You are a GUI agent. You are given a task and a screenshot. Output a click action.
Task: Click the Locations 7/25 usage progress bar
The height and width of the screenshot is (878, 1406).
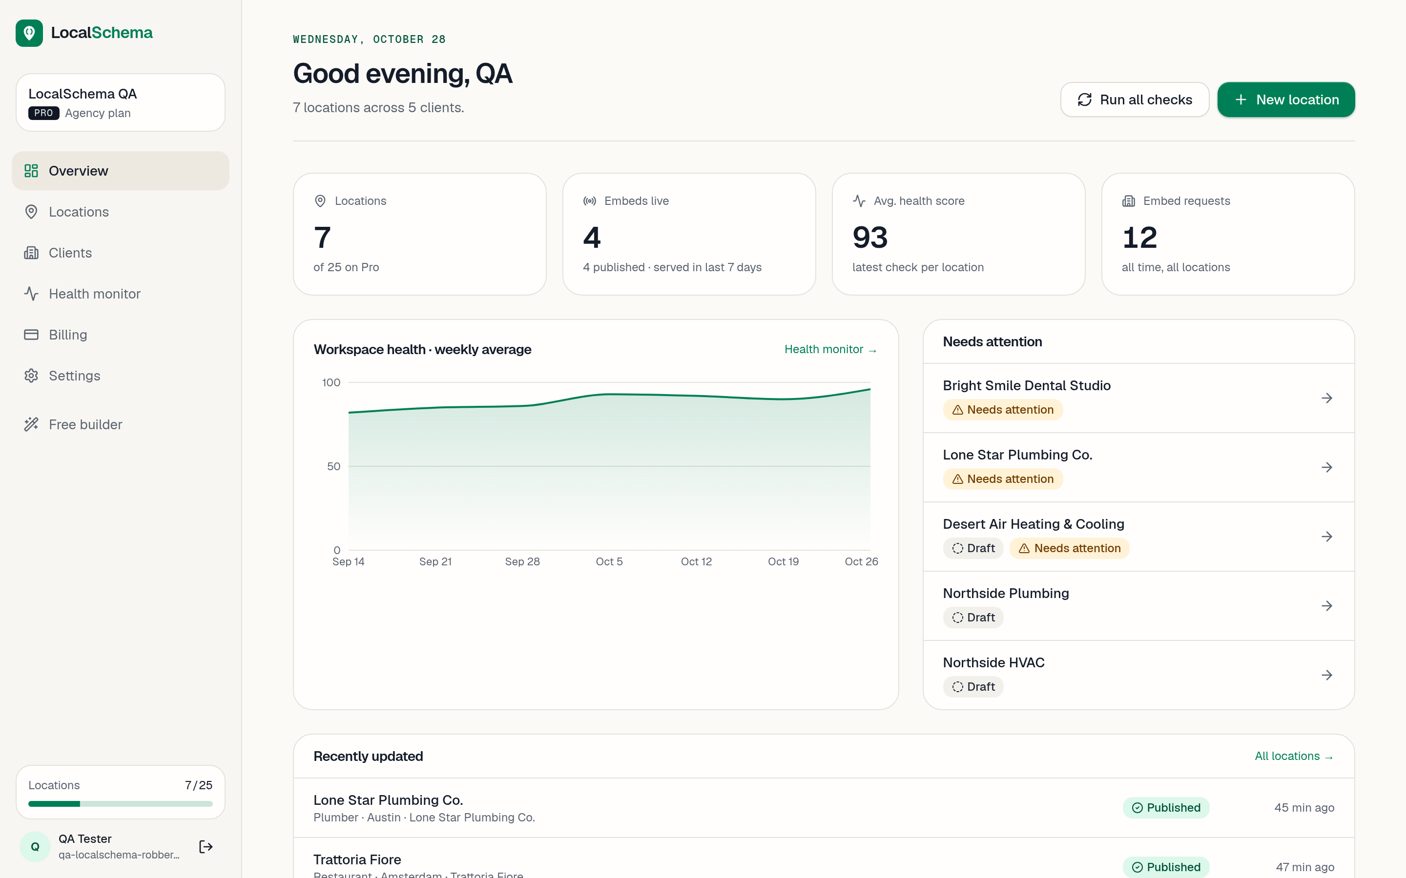pyautogui.click(x=120, y=804)
